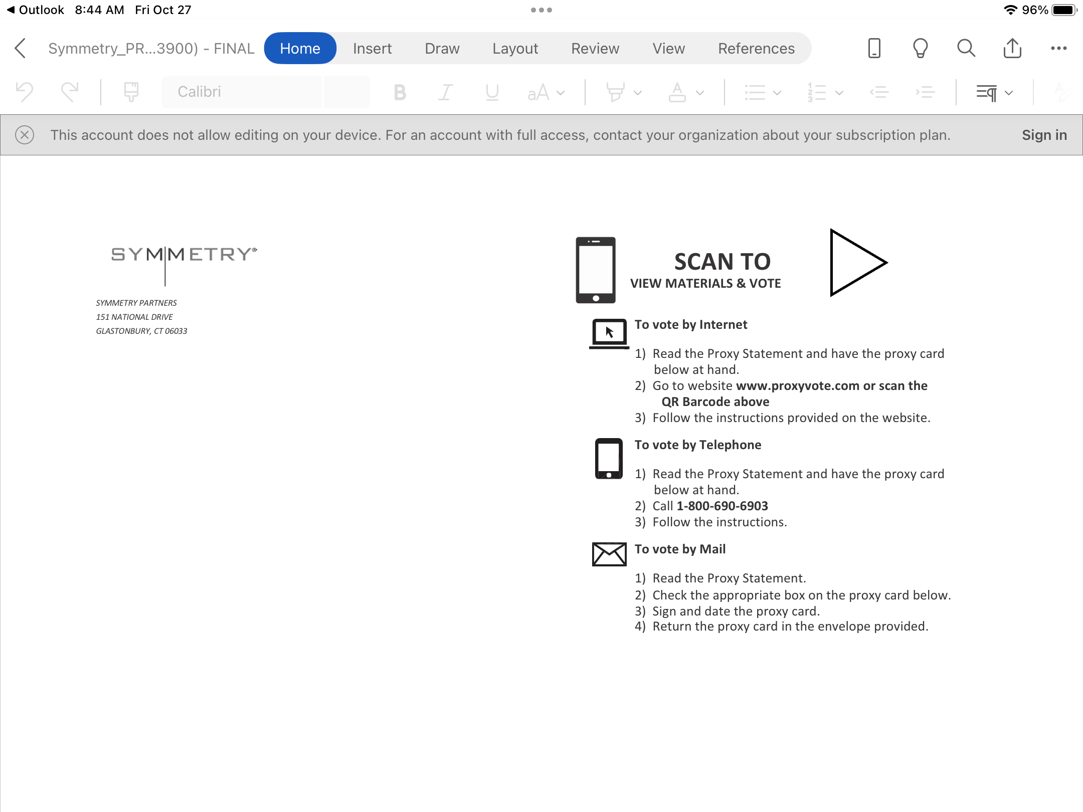Viewport: 1083px width, 812px height.
Task: Toggle Italic formatting
Action: tap(446, 92)
